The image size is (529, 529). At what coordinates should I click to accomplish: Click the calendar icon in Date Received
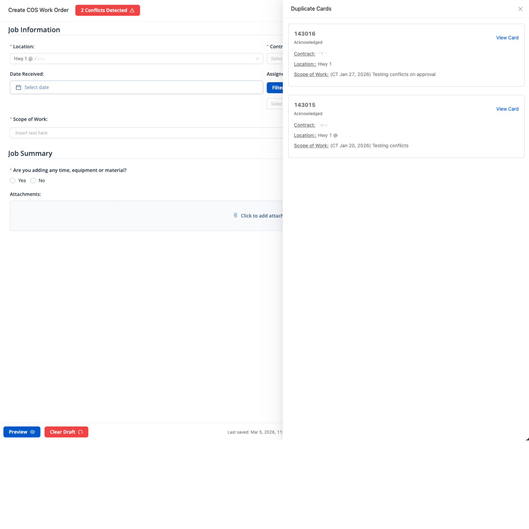(x=18, y=87)
